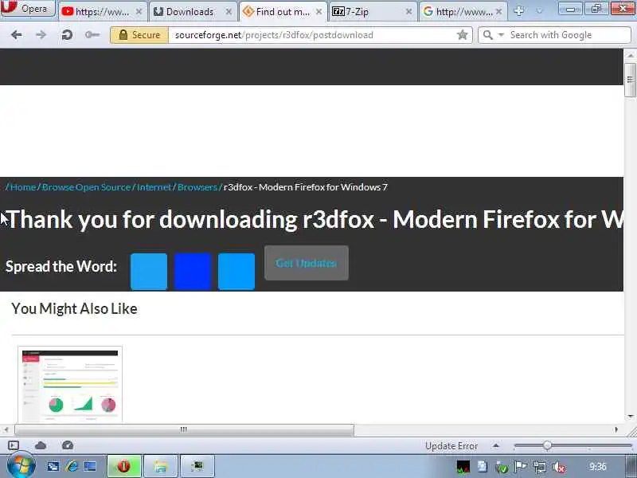The height and width of the screenshot is (478, 637).
Task: Click the Update Error status text
Action: pos(451,446)
